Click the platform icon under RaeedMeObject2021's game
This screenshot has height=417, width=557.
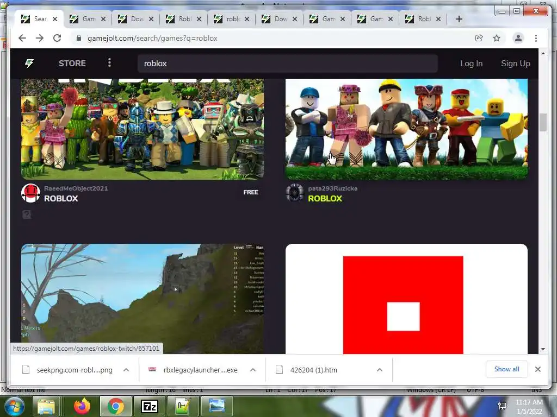[27, 214]
